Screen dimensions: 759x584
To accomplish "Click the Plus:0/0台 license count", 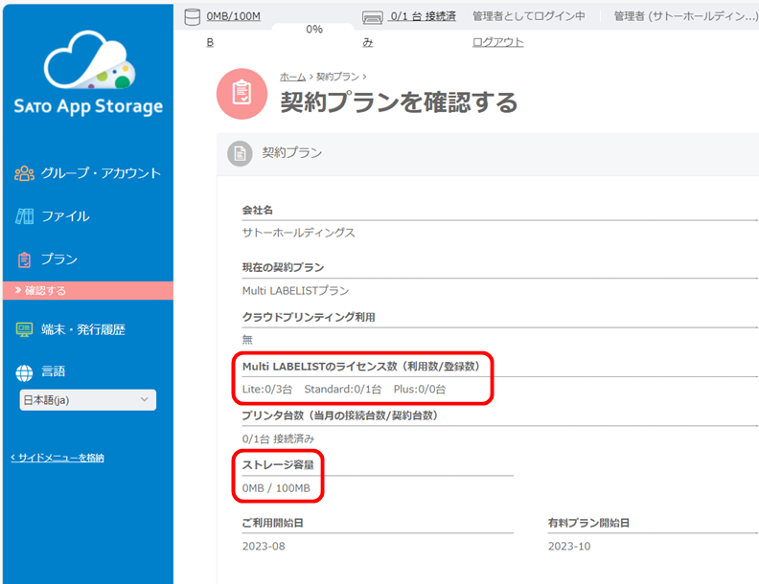I will 419,389.
